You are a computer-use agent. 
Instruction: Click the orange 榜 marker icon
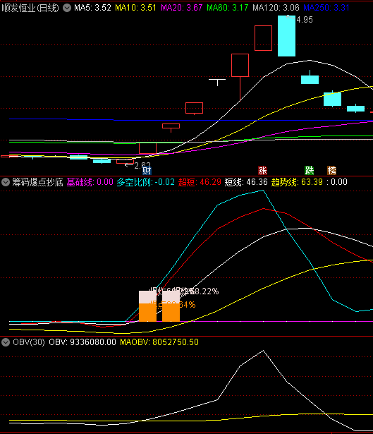(x=332, y=171)
